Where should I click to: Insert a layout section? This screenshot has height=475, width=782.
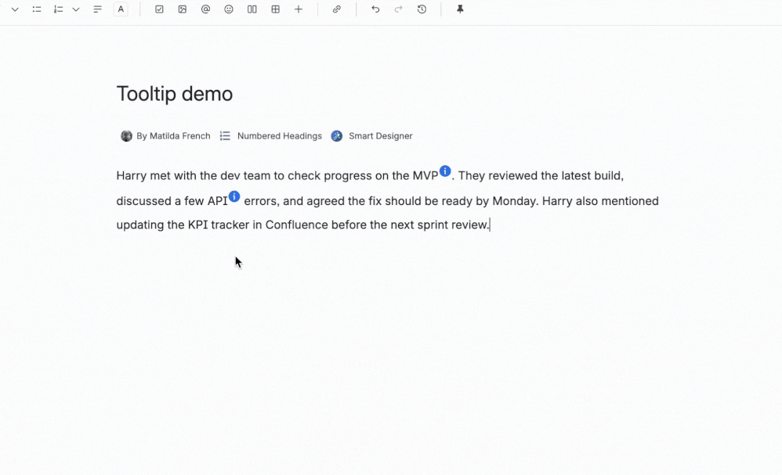(x=252, y=9)
